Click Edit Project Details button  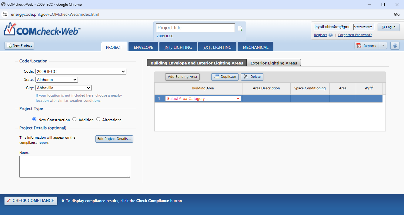pos(114,139)
